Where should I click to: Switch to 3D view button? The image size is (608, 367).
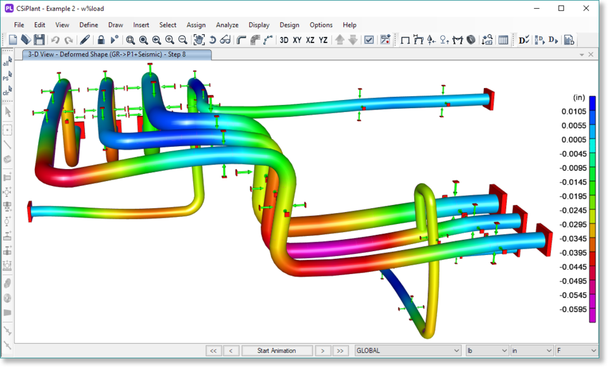coord(284,40)
